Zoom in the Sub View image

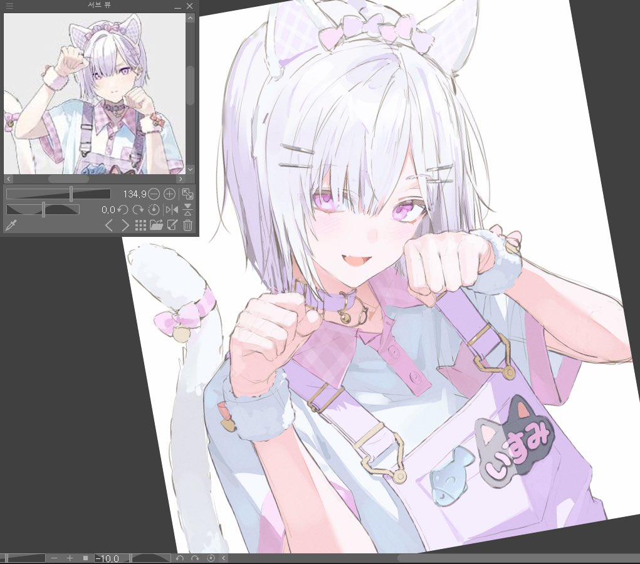[x=169, y=194]
